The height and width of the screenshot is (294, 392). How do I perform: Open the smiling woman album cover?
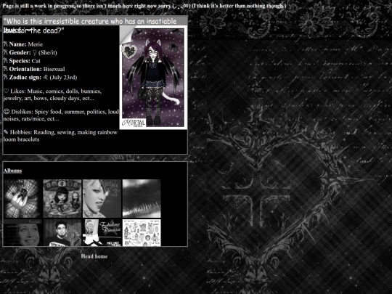click(23, 233)
